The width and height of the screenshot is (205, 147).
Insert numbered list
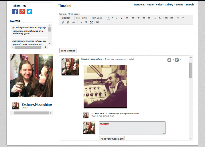[160, 18]
